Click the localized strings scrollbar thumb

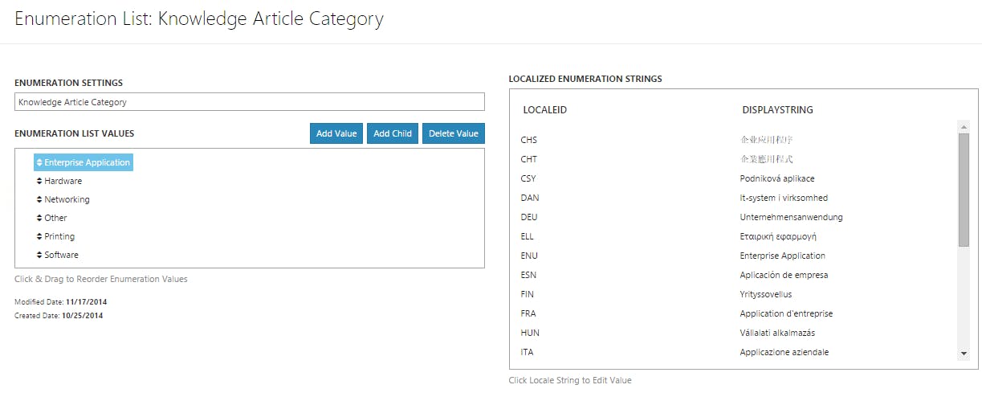[964, 190]
